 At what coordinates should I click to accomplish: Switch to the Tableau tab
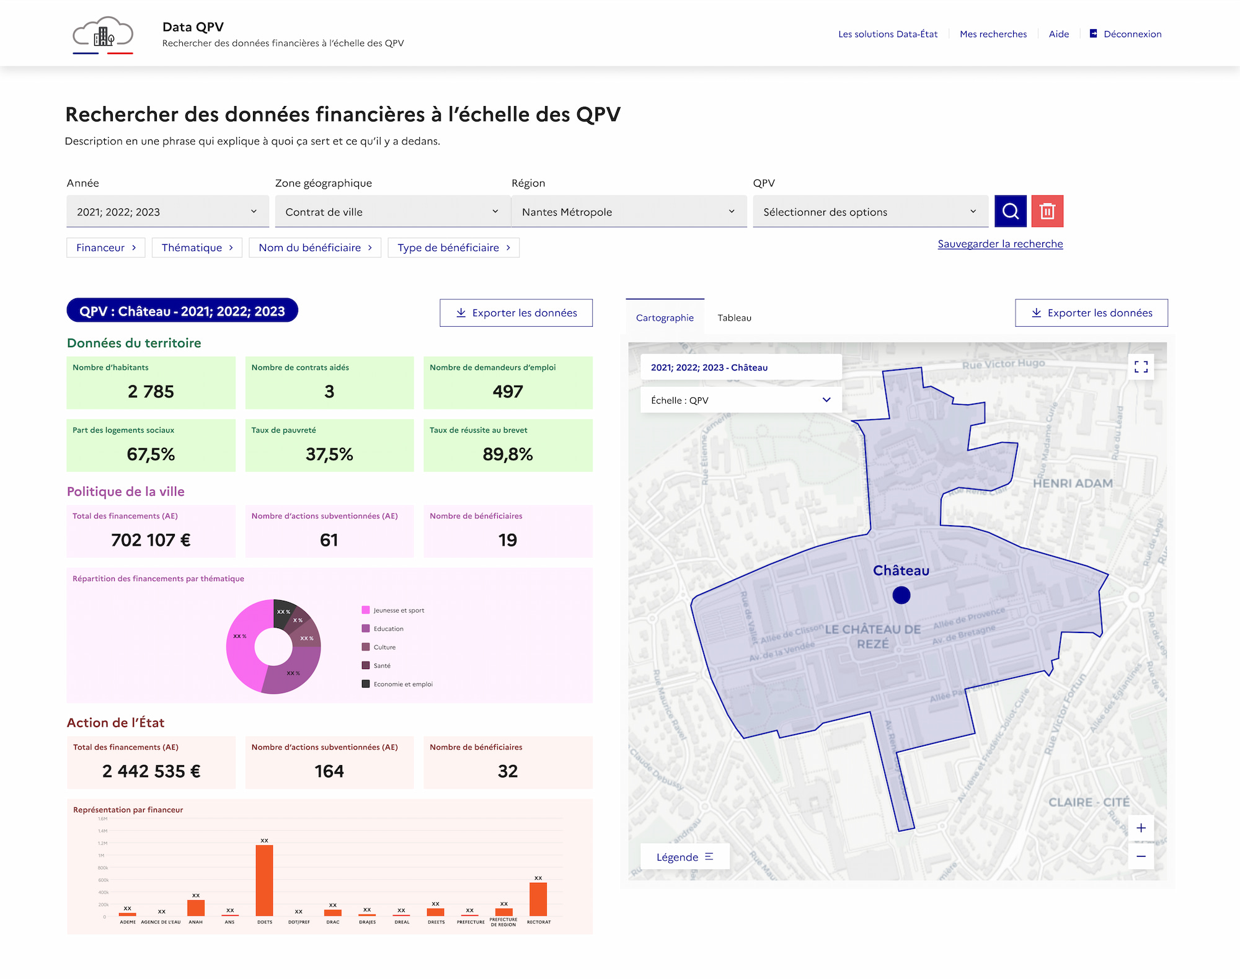734,317
